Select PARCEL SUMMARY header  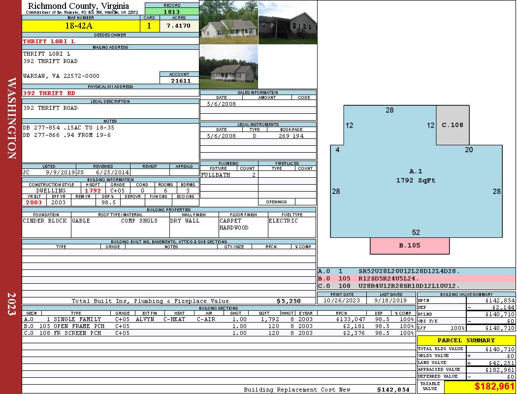(466, 340)
